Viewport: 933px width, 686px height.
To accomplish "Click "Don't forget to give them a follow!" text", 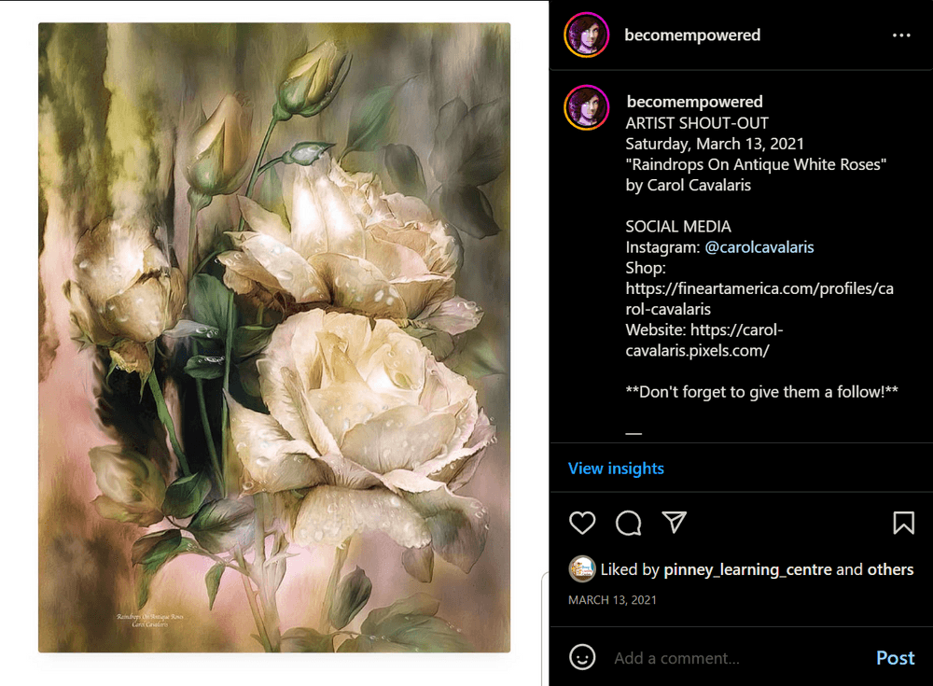I will (761, 392).
